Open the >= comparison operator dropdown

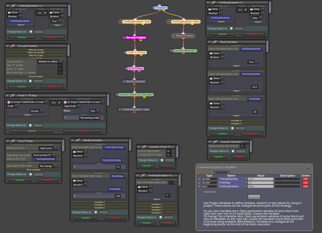point(56,103)
